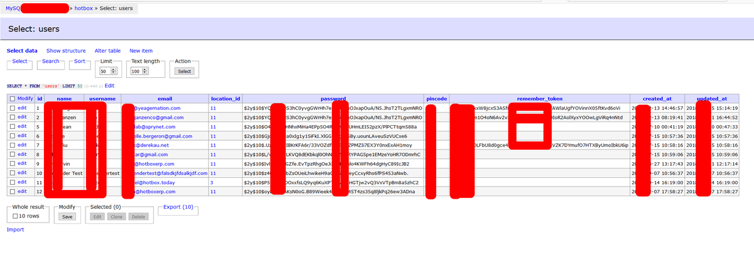Open the location_id 11 link in row id 1
Image resolution: width=754 pixels, height=276 pixels.
coord(214,108)
